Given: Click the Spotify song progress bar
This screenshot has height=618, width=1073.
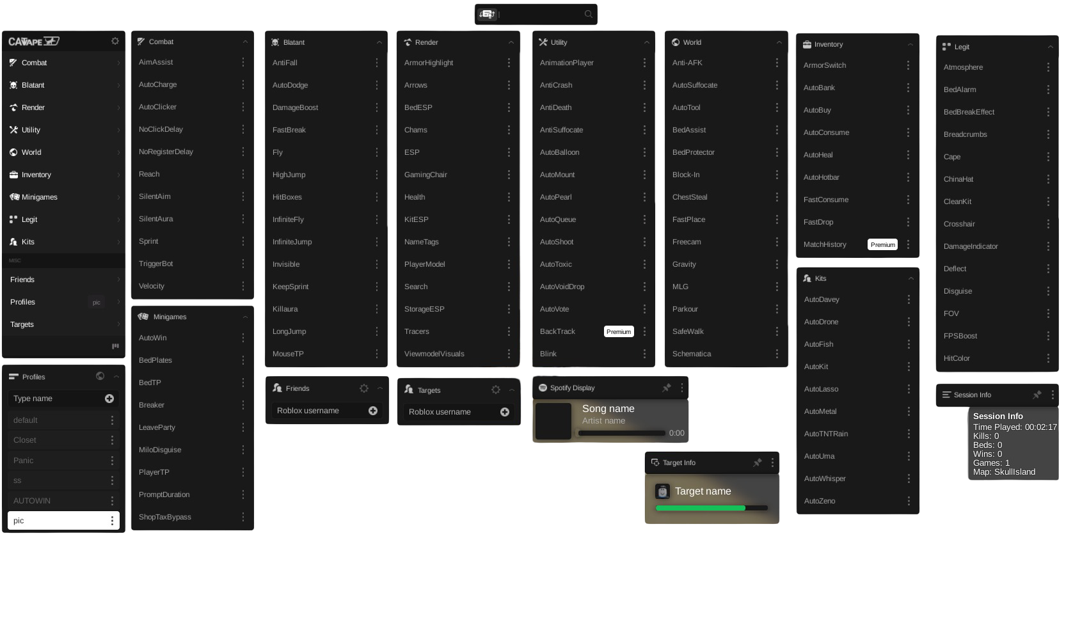Looking at the screenshot, I should point(621,433).
